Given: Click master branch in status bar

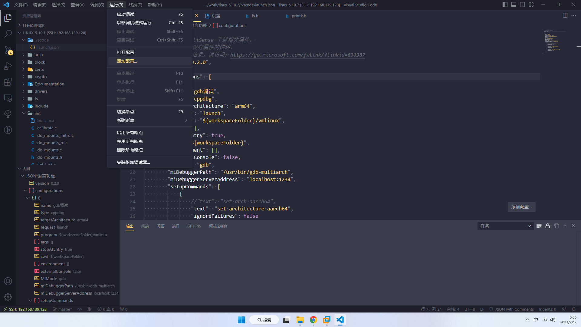Looking at the screenshot, I should [63, 309].
